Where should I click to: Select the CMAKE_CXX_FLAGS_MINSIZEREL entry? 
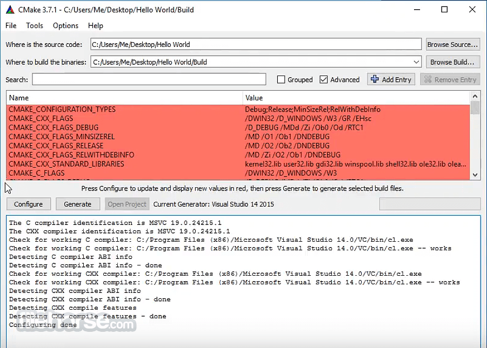62,137
